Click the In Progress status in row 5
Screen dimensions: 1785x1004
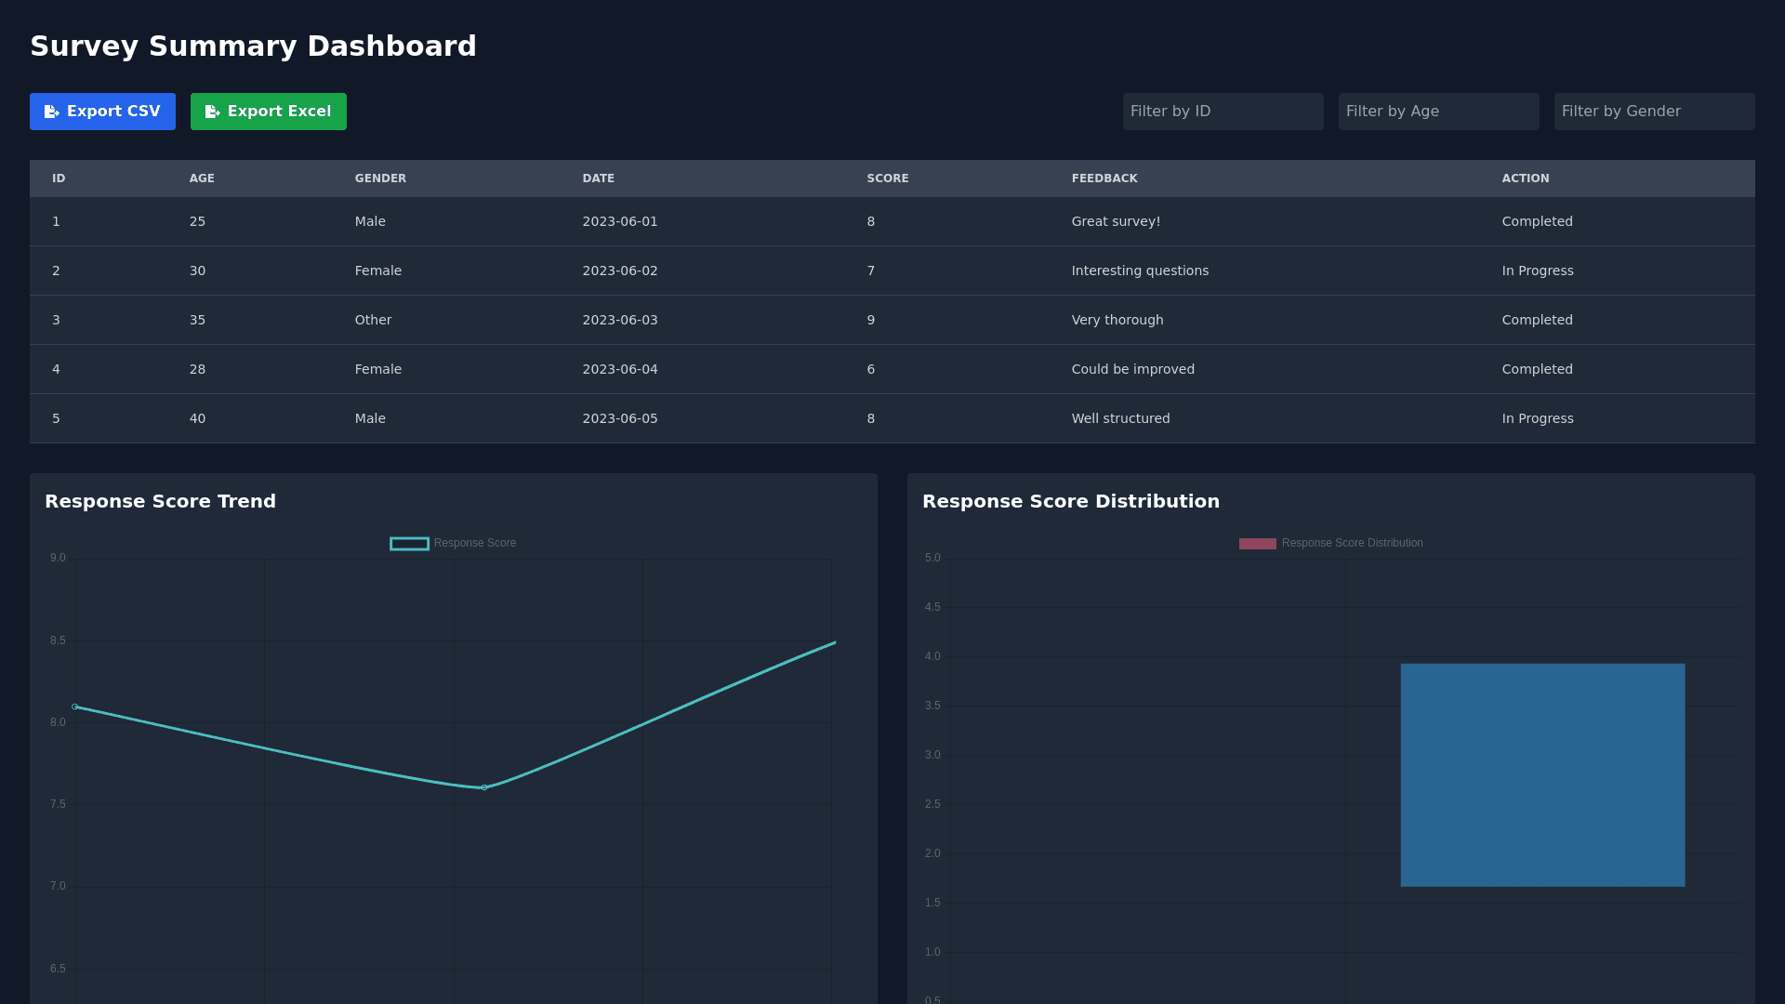pos(1537,418)
